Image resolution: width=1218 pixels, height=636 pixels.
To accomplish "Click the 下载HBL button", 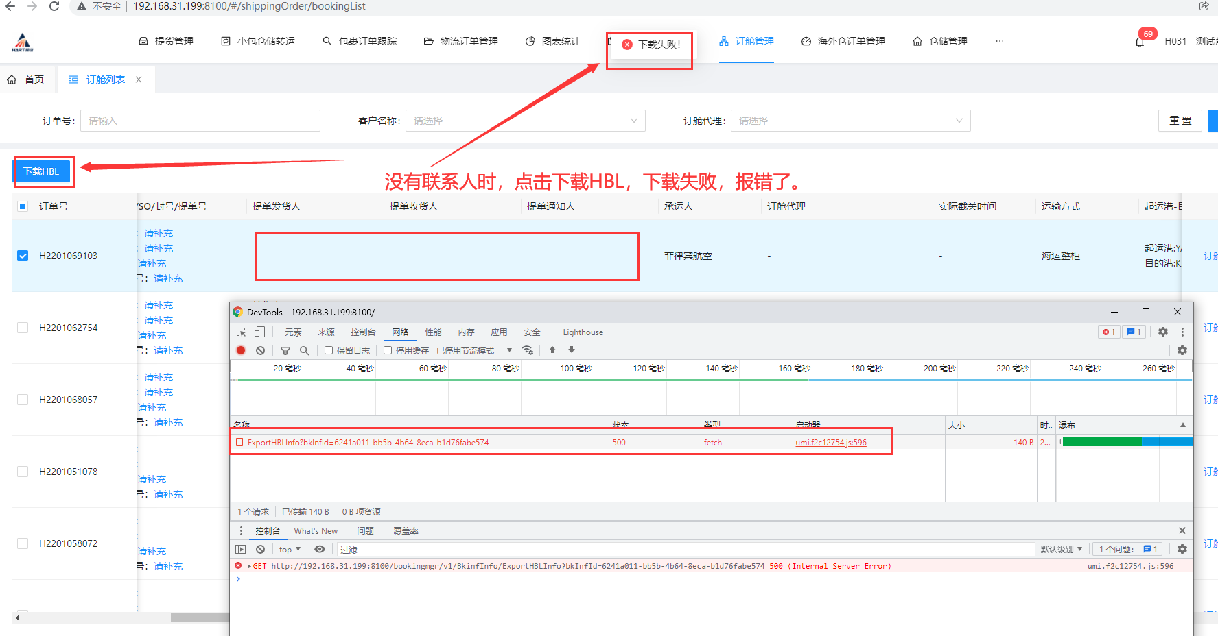I will (42, 171).
